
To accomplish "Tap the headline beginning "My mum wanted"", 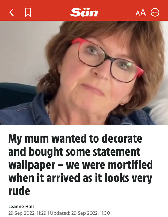I will click(x=81, y=165).
